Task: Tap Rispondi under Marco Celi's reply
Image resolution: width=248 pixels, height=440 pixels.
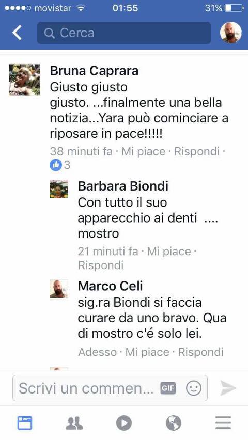Action: click(201, 352)
